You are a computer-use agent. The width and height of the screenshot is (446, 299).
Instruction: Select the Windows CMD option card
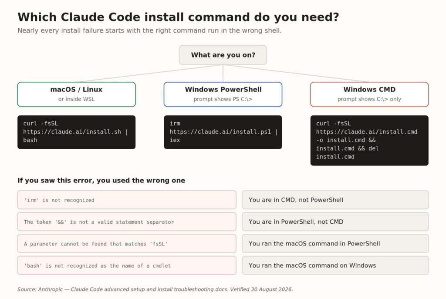click(369, 94)
